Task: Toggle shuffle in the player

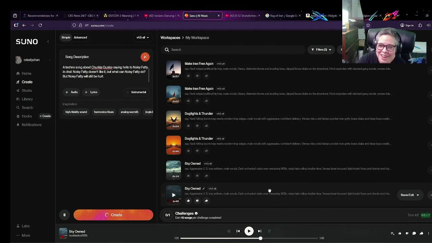Action: point(229,231)
